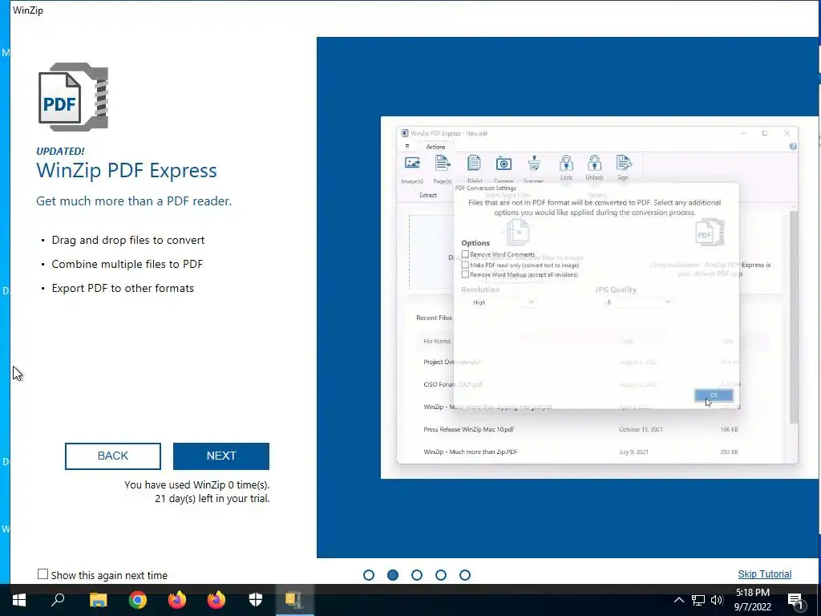Click the WinZip PDF Express heading
Screen dimensions: 821x616
[x=126, y=171]
